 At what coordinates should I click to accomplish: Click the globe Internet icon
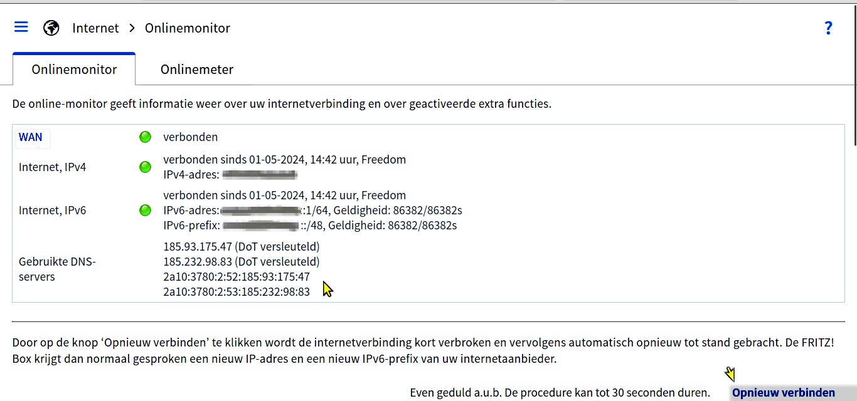(x=51, y=28)
